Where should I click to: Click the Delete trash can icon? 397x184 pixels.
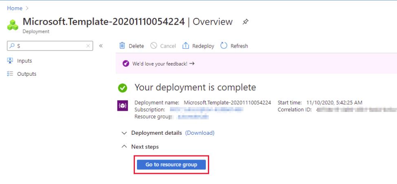tap(122, 46)
